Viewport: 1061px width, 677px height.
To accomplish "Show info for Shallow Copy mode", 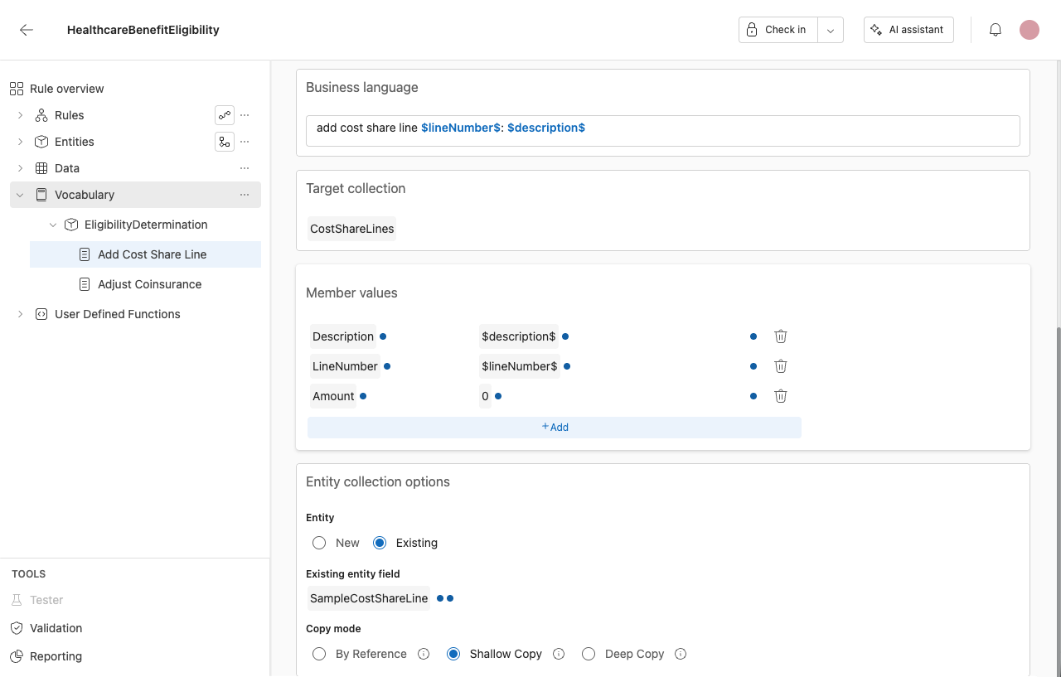I will (x=559, y=654).
